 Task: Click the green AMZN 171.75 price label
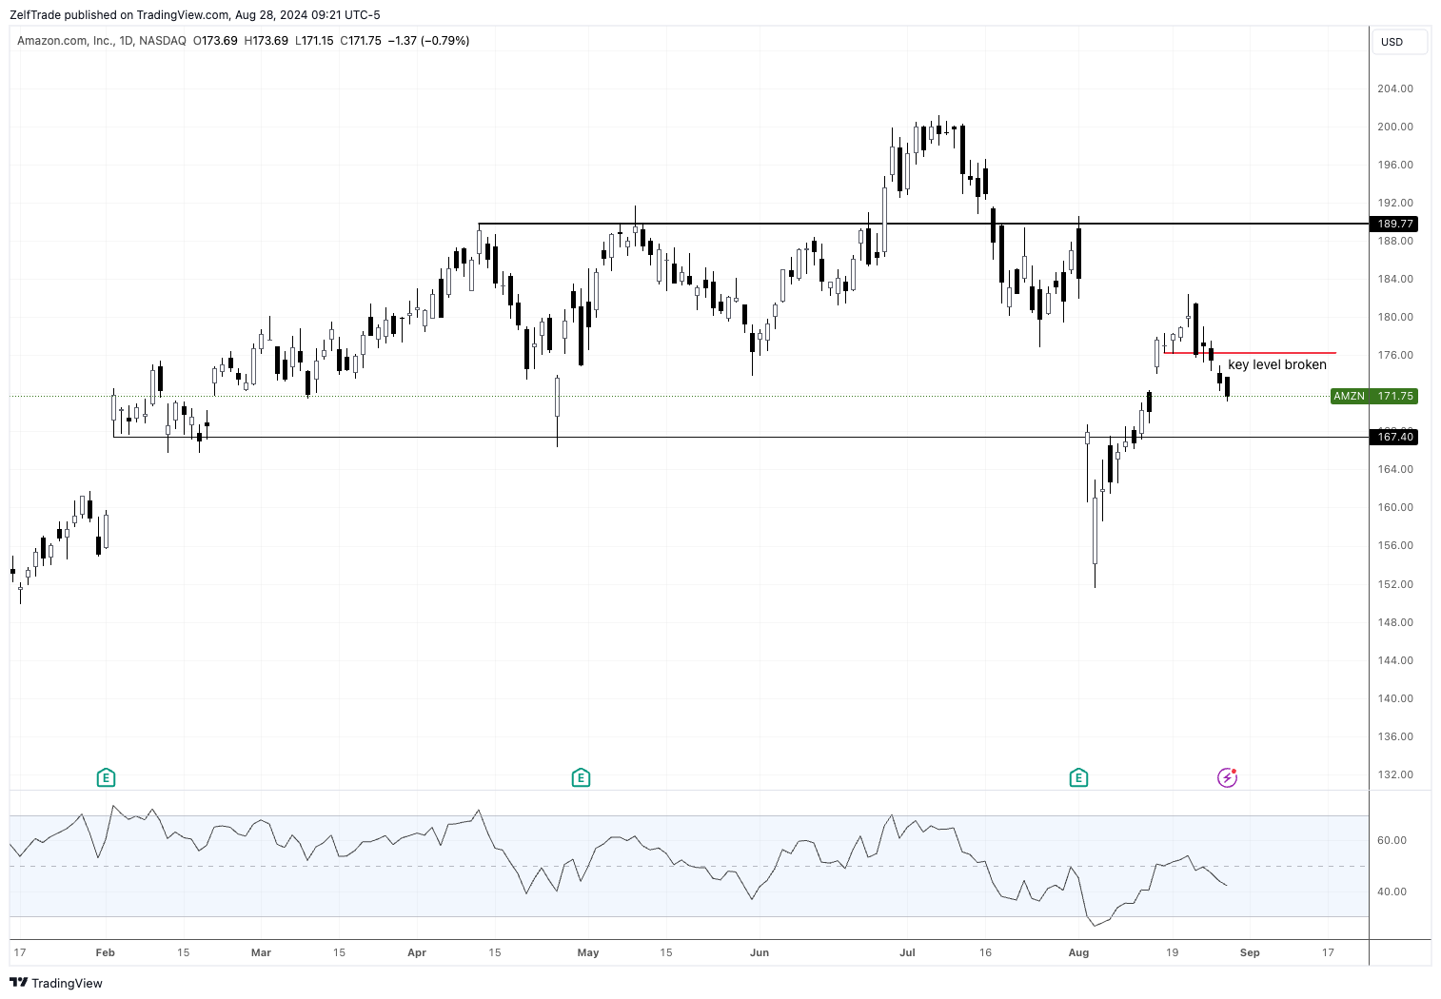click(x=1373, y=396)
